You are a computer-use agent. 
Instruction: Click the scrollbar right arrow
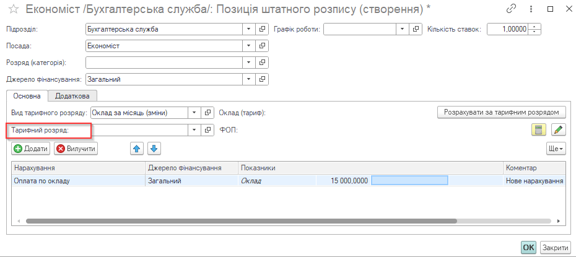(x=559, y=221)
